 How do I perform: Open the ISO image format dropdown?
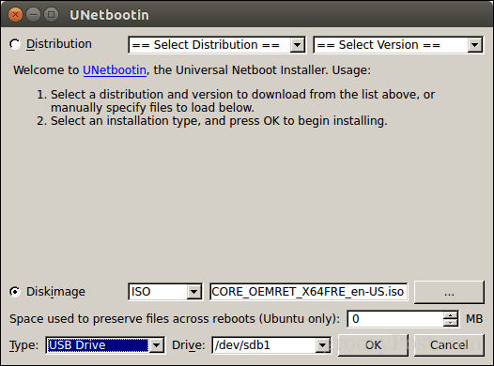(x=165, y=292)
